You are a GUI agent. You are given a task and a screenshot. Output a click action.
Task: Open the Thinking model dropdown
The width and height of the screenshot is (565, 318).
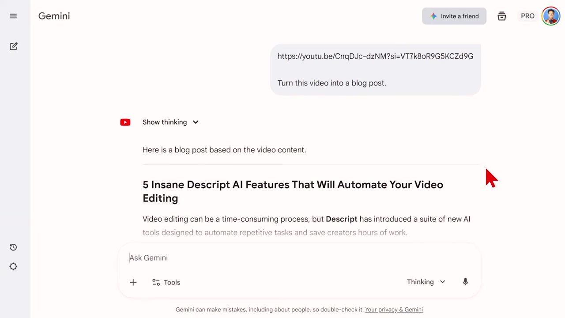pos(426,282)
